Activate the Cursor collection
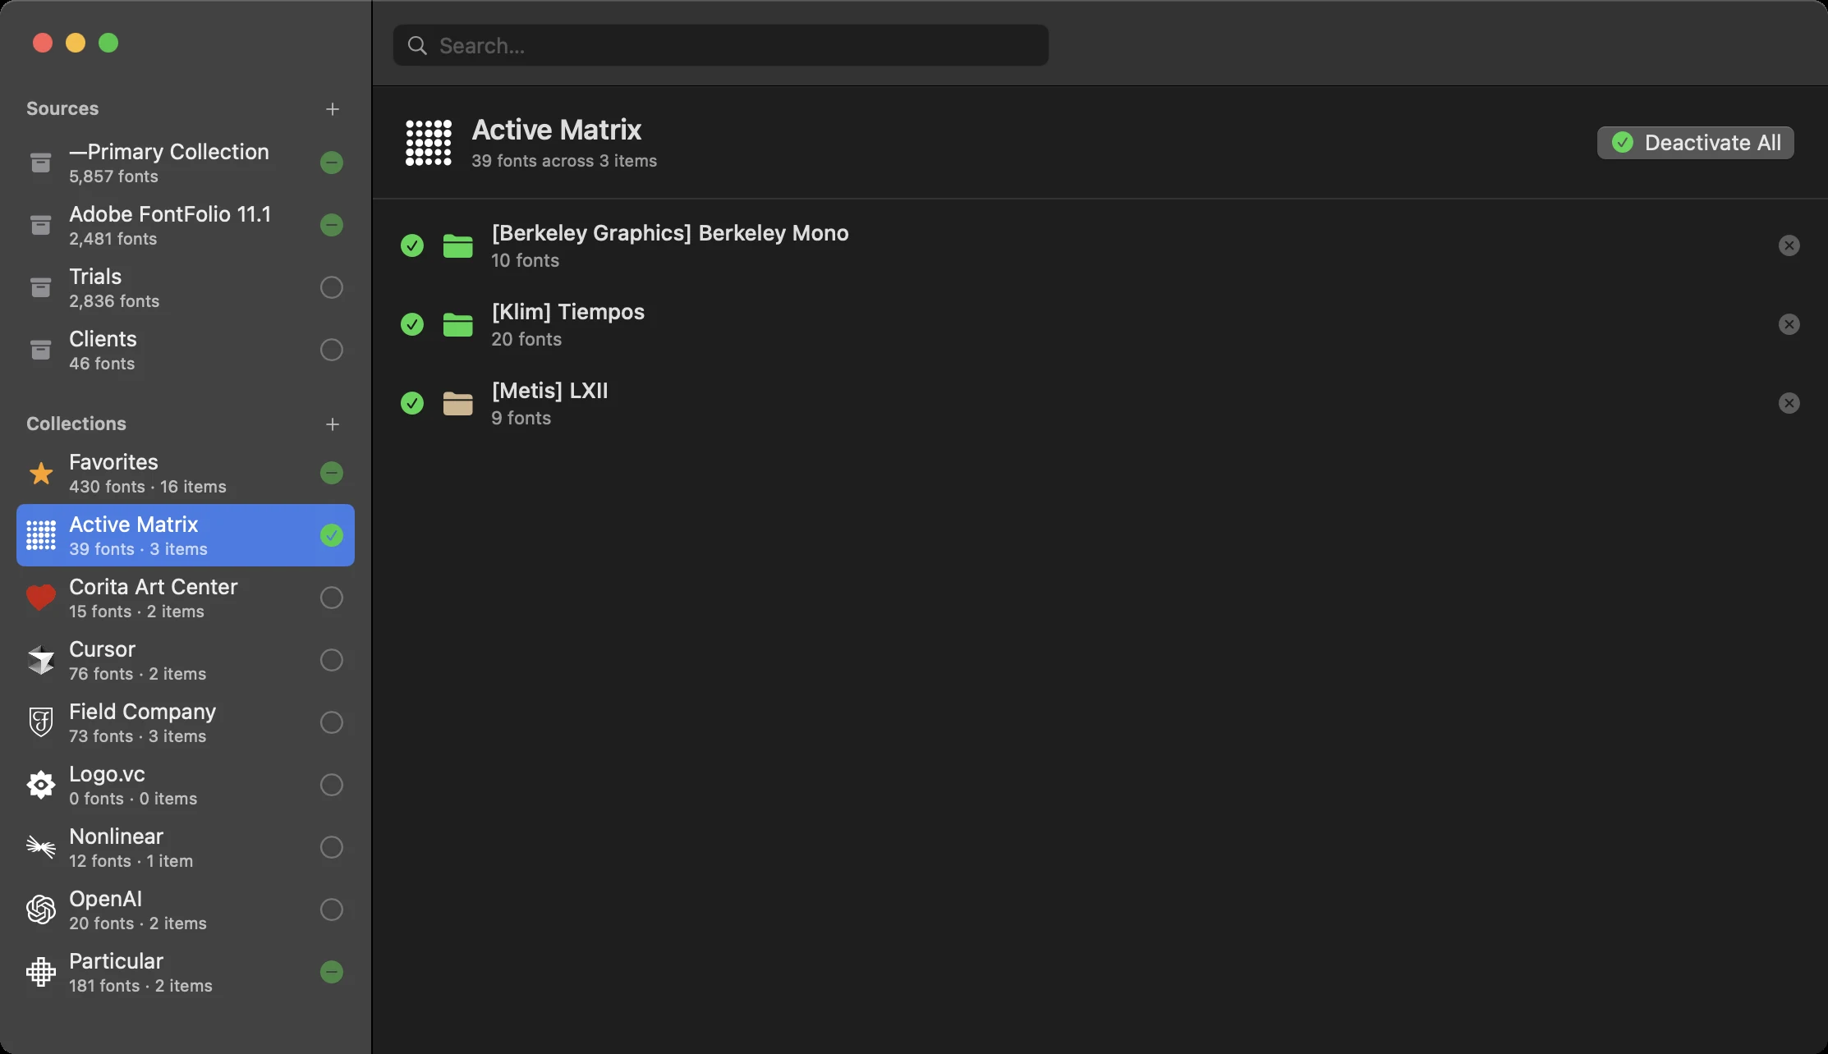This screenshot has width=1828, height=1054. (331, 660)
